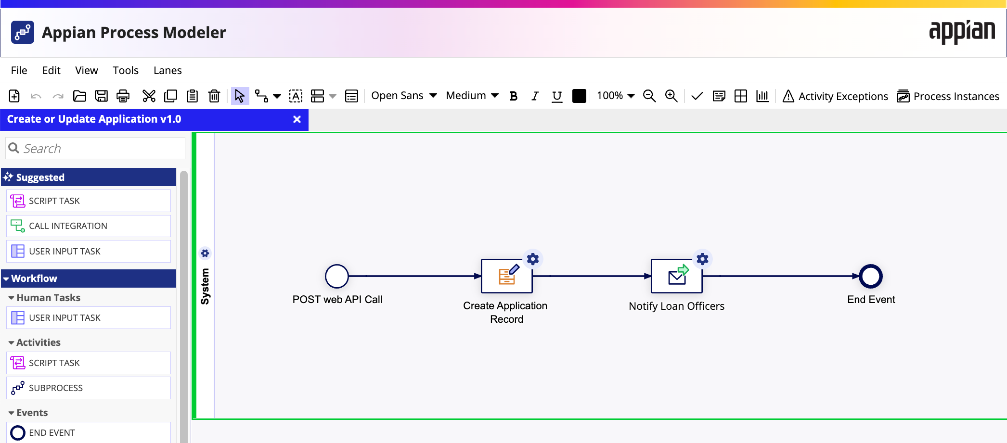Activate the pointer selection tool
Viewport: 1007px width, 443px height.
point(240,96)
